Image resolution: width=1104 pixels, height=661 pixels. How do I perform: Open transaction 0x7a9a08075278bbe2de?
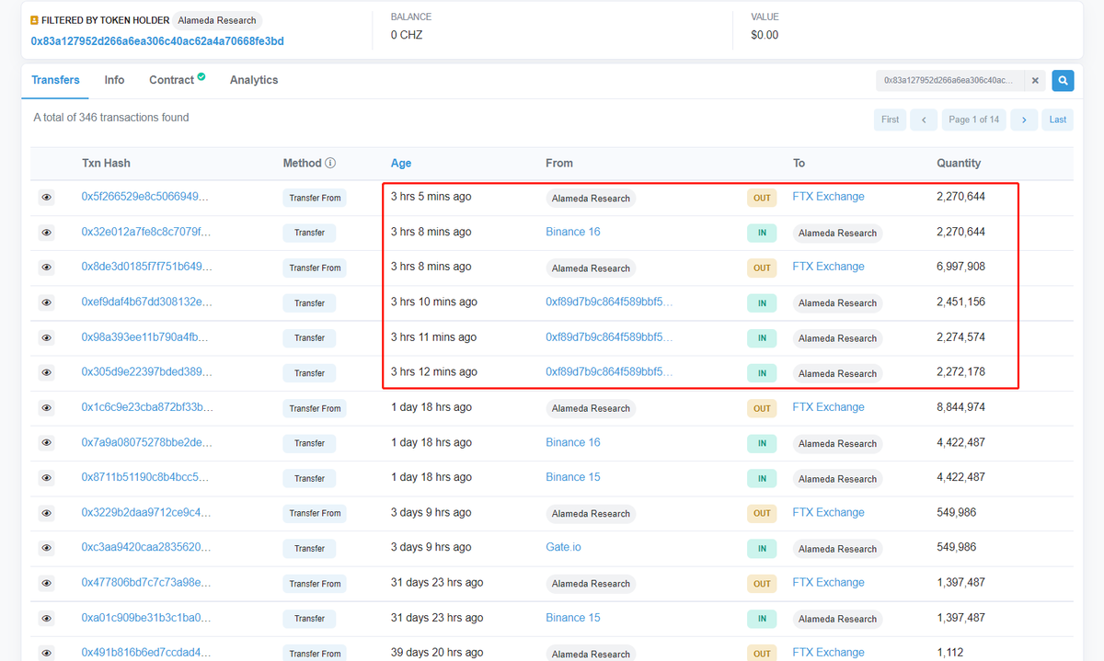[x=146, y=442]
